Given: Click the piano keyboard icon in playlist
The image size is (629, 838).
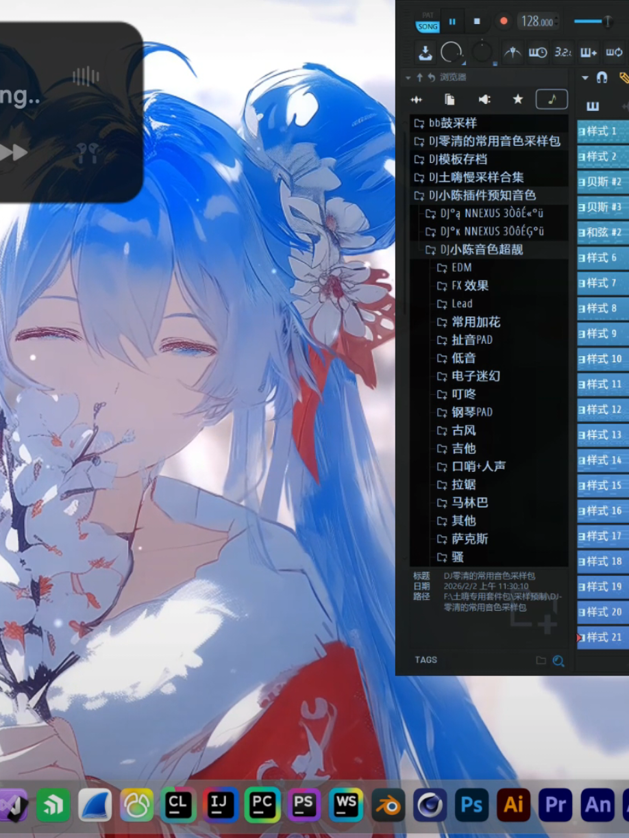Looking at the screenshot, I should tap(593, 106).
